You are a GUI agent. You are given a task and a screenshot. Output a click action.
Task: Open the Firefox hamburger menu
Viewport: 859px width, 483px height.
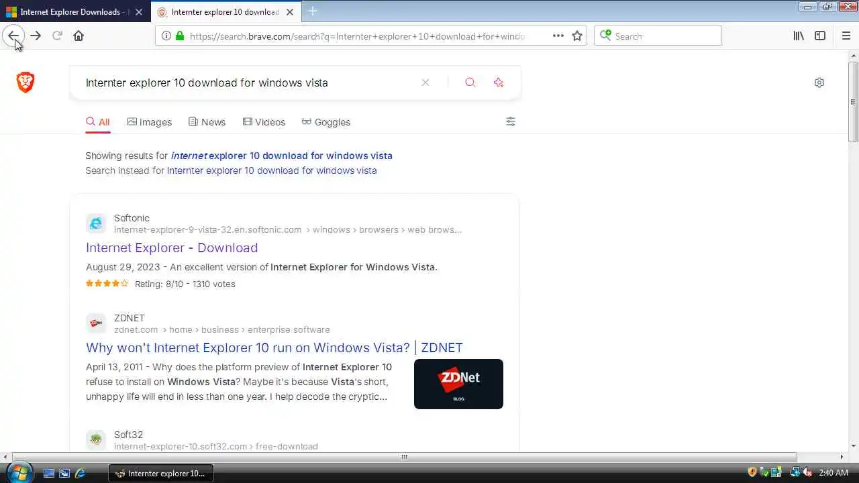(x=846, y=36)
